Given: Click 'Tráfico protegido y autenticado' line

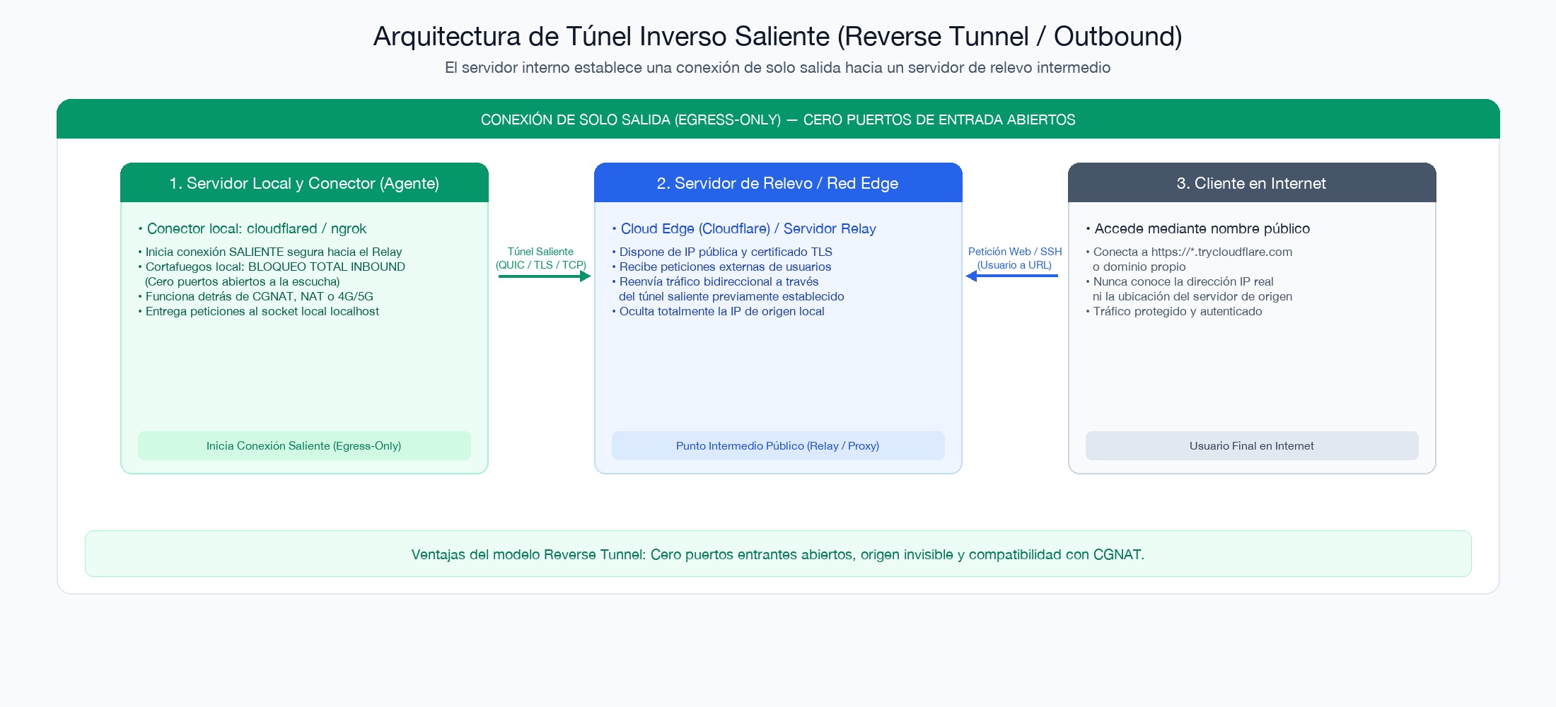Looking at the screenshot, I should 1174,311.
